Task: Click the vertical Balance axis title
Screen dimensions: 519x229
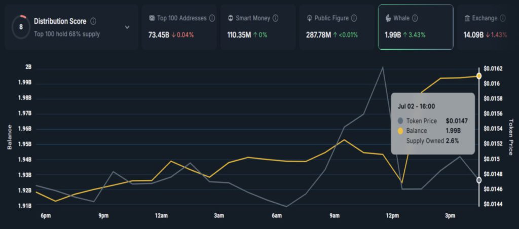Action: [x=10, y=137]
